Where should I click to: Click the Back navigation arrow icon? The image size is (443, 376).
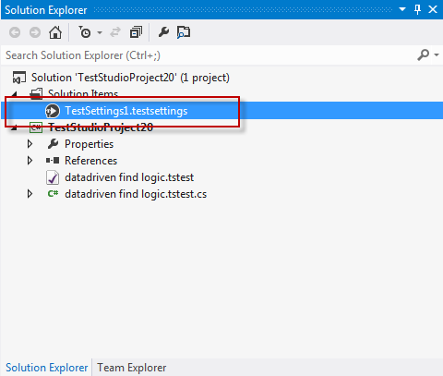point(15,32)
